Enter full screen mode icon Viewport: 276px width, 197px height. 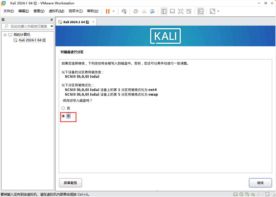[x=181, y=11]
